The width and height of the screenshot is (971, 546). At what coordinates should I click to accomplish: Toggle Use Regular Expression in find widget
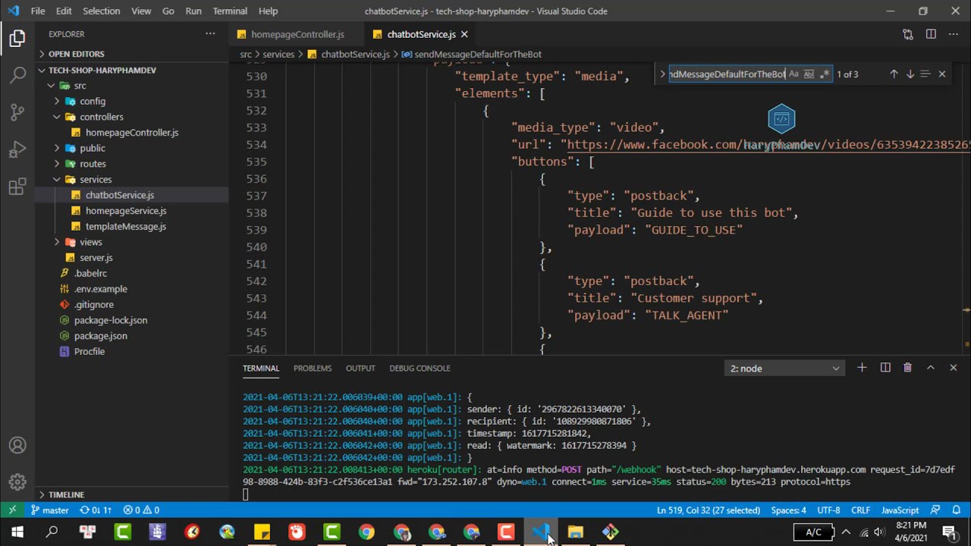click(x=825, y=74)
